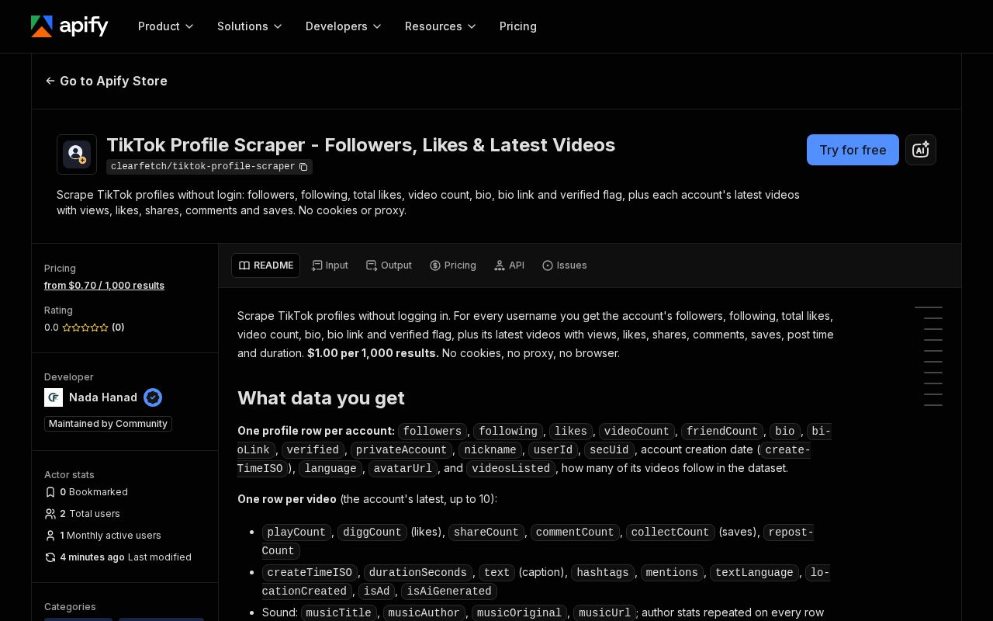Click the Nada Hanad developer avatar
Viewport: 993px width, 621px height.
[x=54, y=397]
